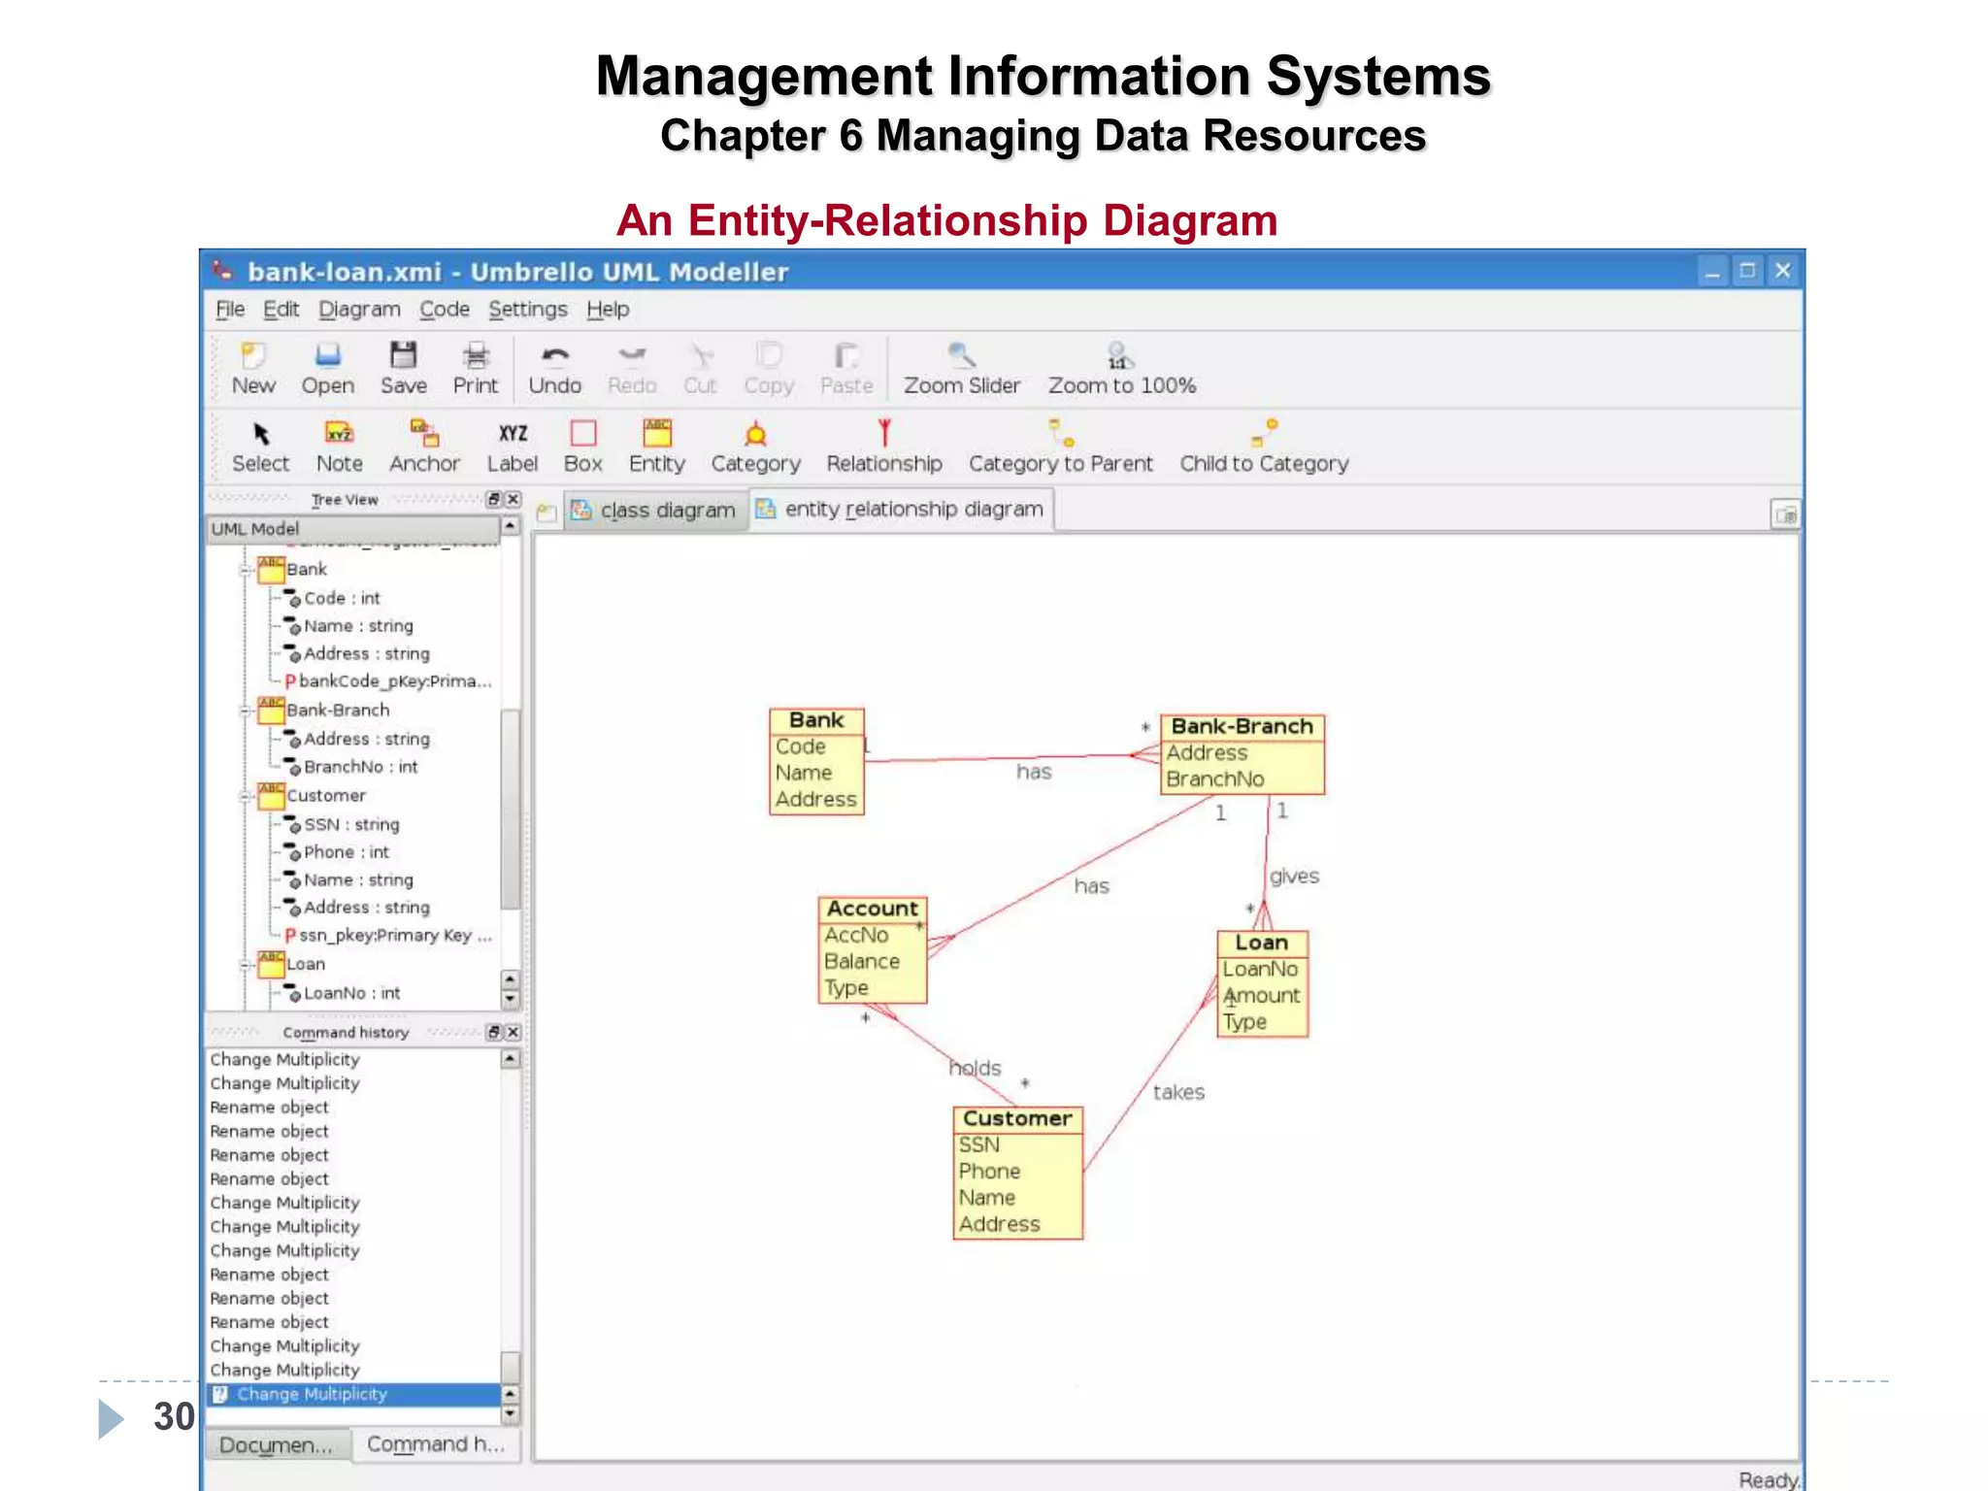The image size is (1988, 1491).
Task: Choose the Category tool icon
Action: [x=755, y=434]
